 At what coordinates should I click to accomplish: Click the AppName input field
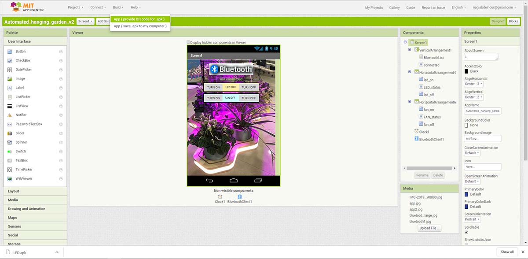coord(483,111)
